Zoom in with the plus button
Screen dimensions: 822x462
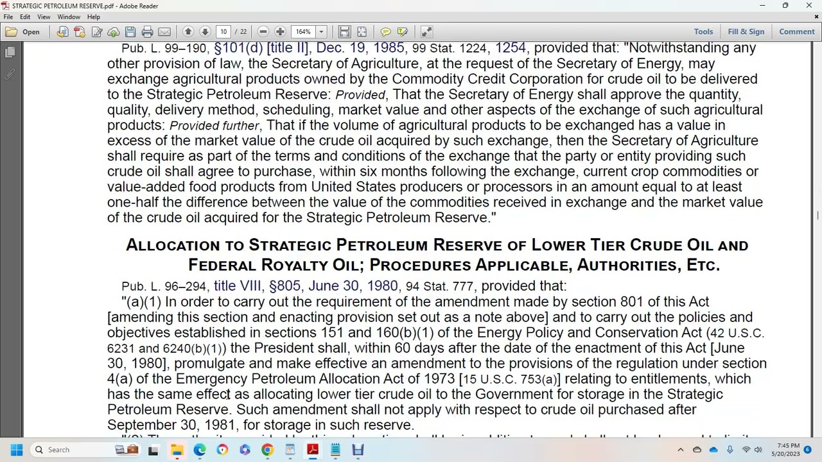pyautogui.click(x=280, y=31)
